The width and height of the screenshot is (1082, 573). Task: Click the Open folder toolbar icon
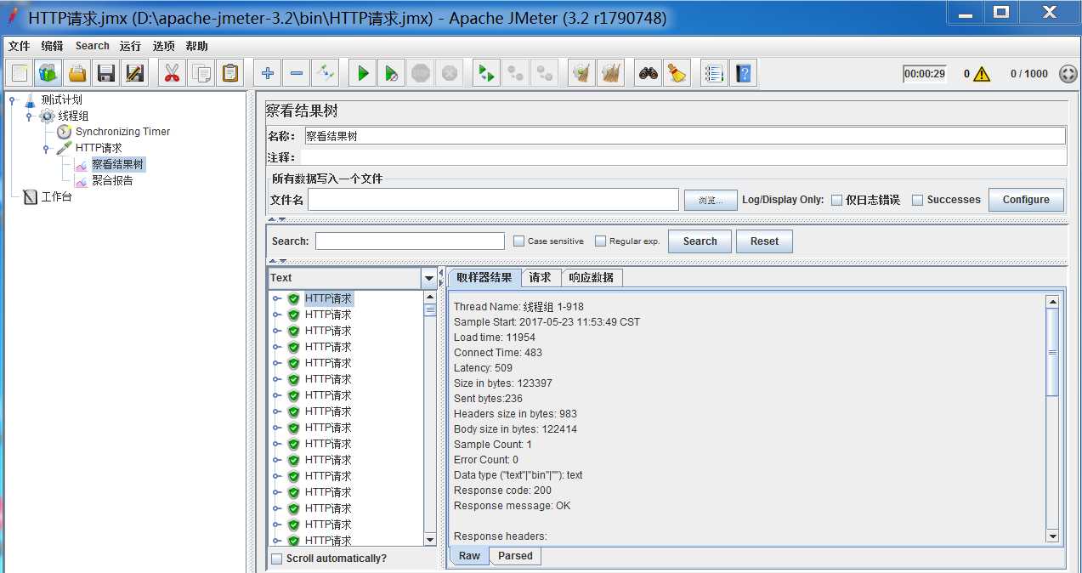[77, 73]
